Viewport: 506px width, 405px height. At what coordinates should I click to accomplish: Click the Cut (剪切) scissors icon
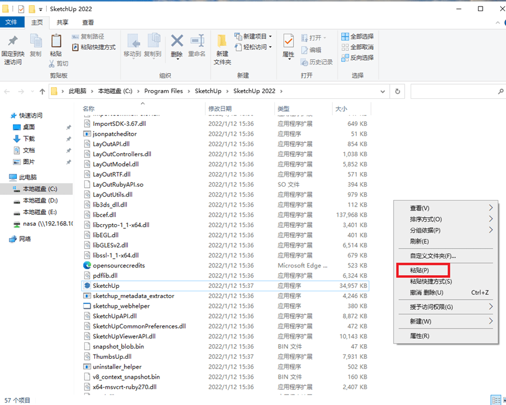point(51,63)
